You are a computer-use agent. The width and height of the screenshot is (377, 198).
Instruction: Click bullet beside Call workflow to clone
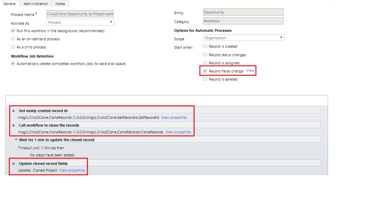[14, 125]
